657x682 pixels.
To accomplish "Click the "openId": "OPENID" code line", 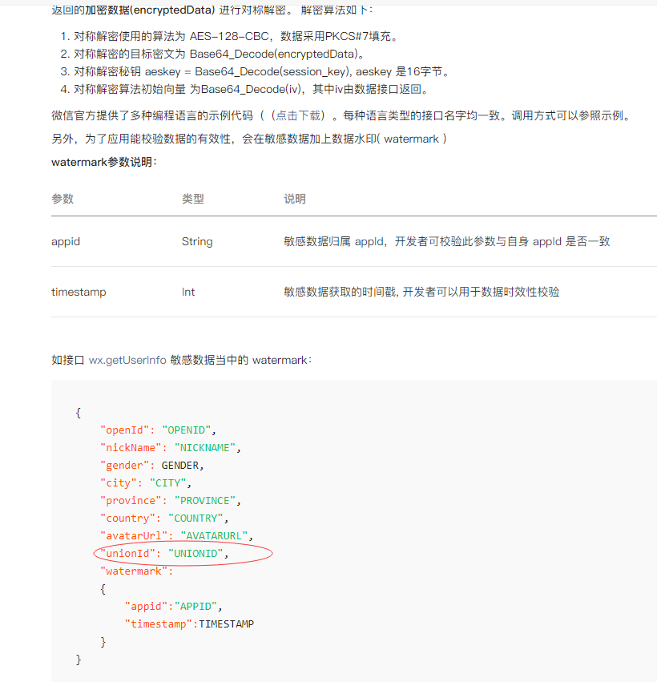I will pyautogui.click(x=159, y=430).
